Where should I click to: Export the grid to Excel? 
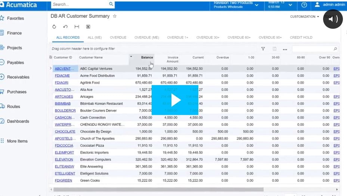click(88, 27)
